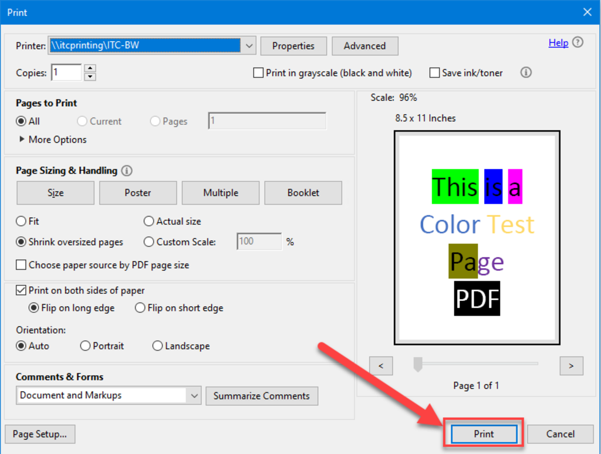
Task: Open the printer Properties dialog
Action: pyautogui.click(x=293, y=46)
